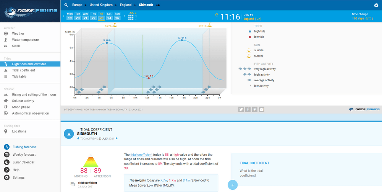Go to next day in tidal coefficient header

[x=117, y=139]
